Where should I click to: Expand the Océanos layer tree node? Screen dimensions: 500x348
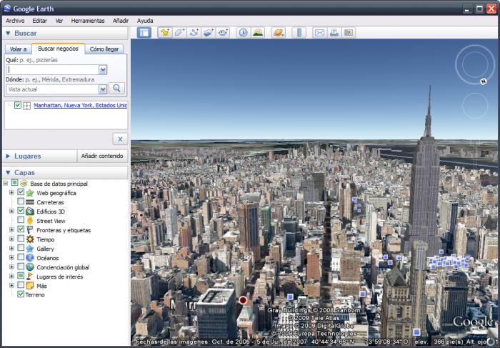pos(11,257)
